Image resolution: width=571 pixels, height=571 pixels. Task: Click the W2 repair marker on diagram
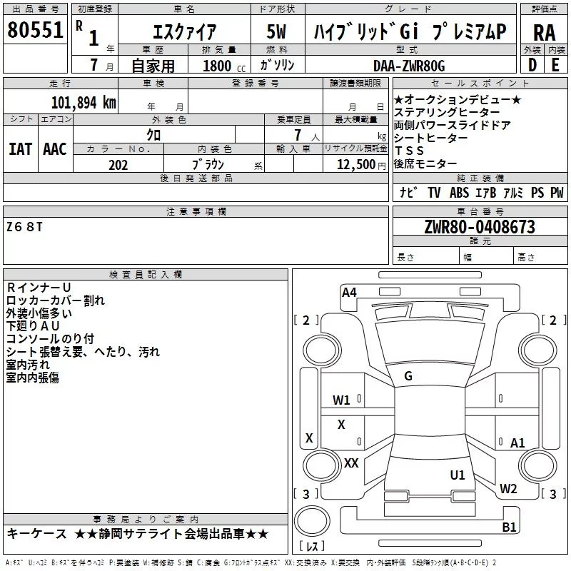pos(508,489)
